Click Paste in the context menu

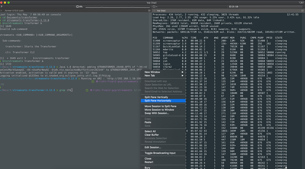point(148,122)
